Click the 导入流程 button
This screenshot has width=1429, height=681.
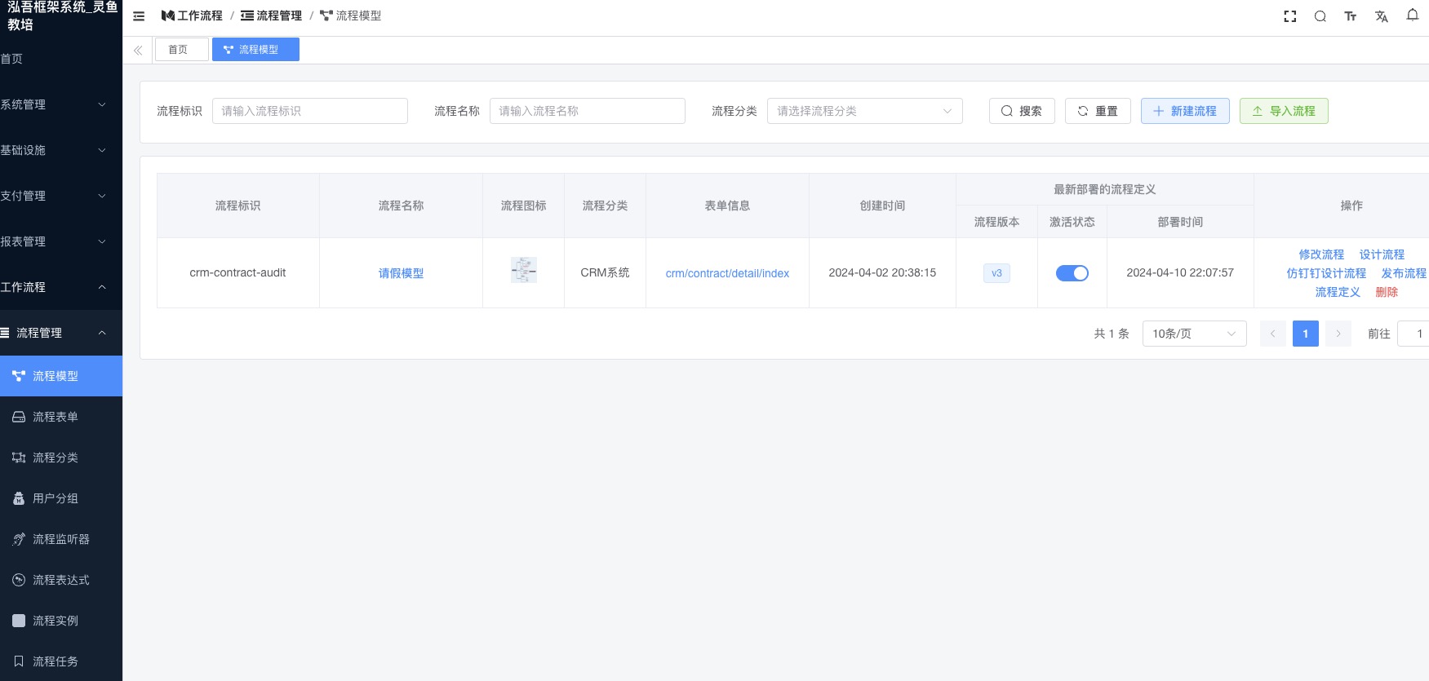click(x=1284, y=111)
